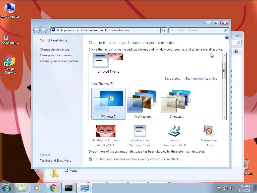Open Windows Media Player in the taskbar

pos(37,188)
